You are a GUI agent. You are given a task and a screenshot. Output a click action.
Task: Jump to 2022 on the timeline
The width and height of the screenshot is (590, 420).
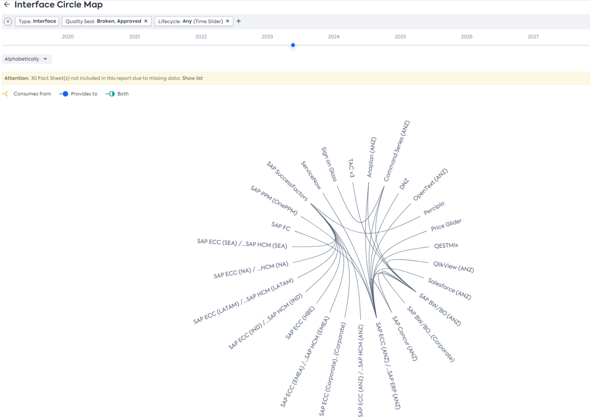pos(201,37)
